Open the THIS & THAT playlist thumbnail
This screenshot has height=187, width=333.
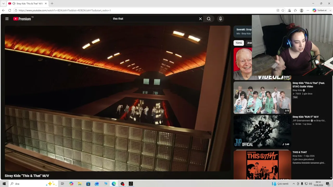[262, 165]
